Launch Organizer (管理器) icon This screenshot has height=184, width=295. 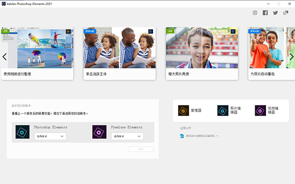(183, 111)
